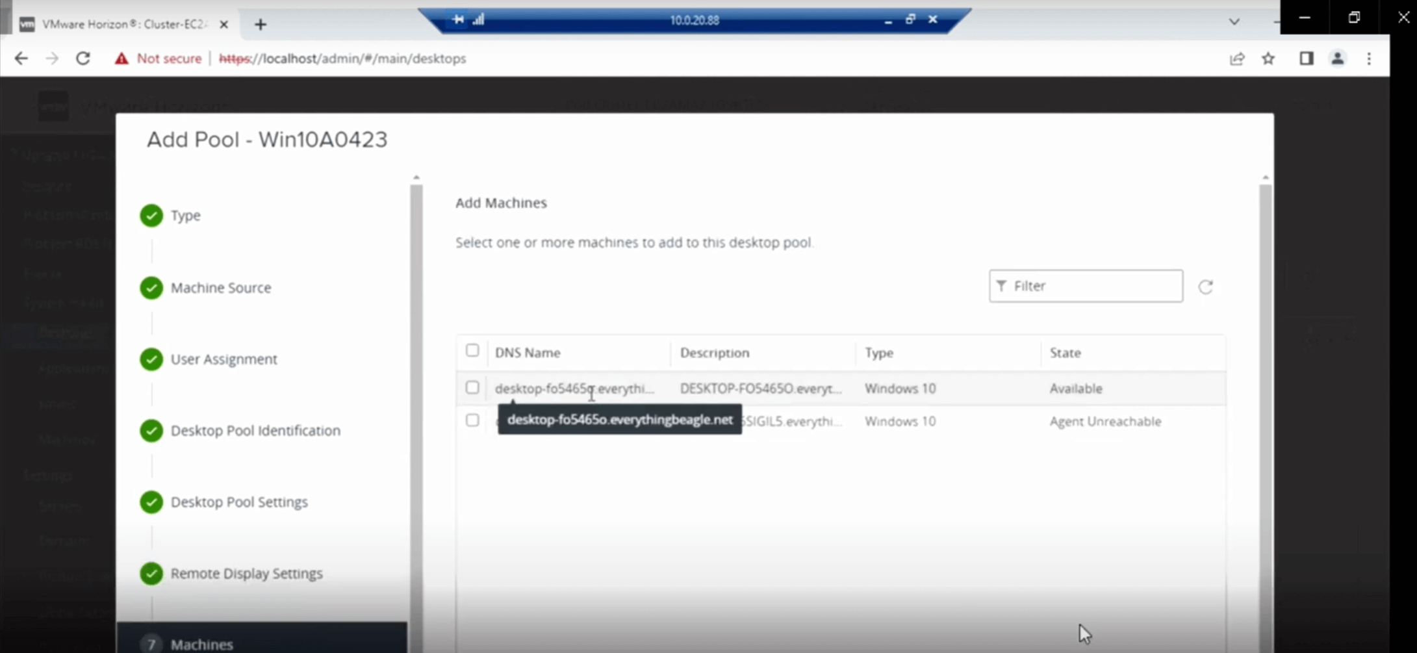The image size is (1417, 653).
Task: Click the browser forward arrow
Action: tap(52, 58)
